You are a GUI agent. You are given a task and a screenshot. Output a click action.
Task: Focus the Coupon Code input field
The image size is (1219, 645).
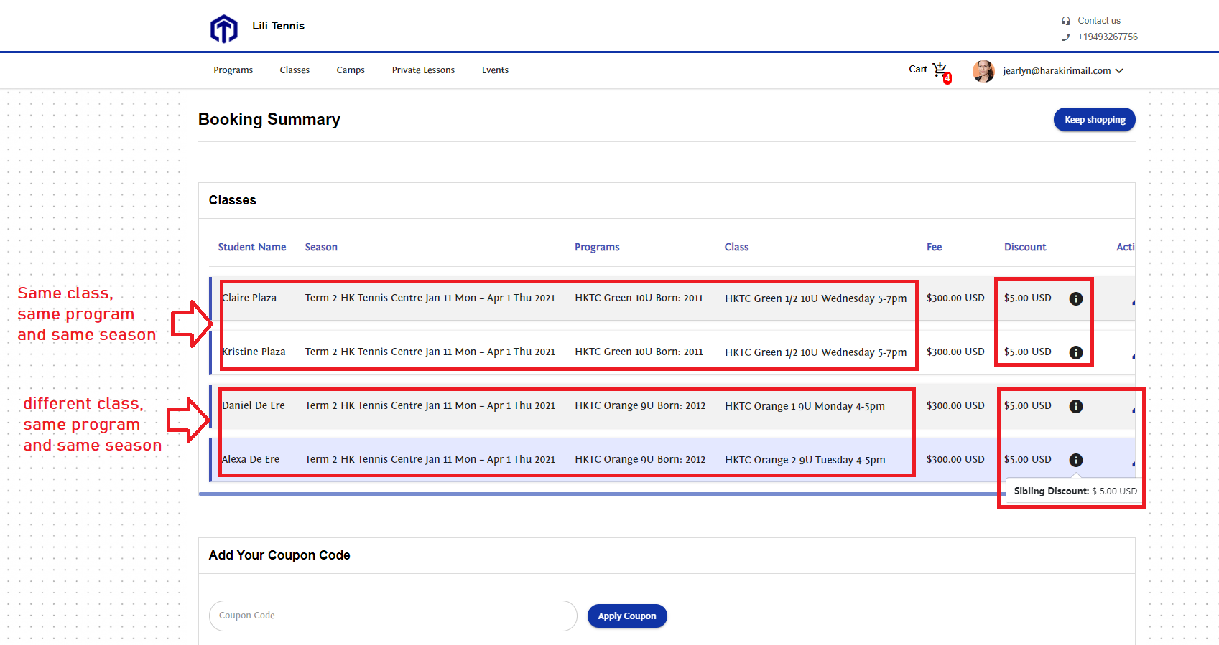tap(393, 616)
